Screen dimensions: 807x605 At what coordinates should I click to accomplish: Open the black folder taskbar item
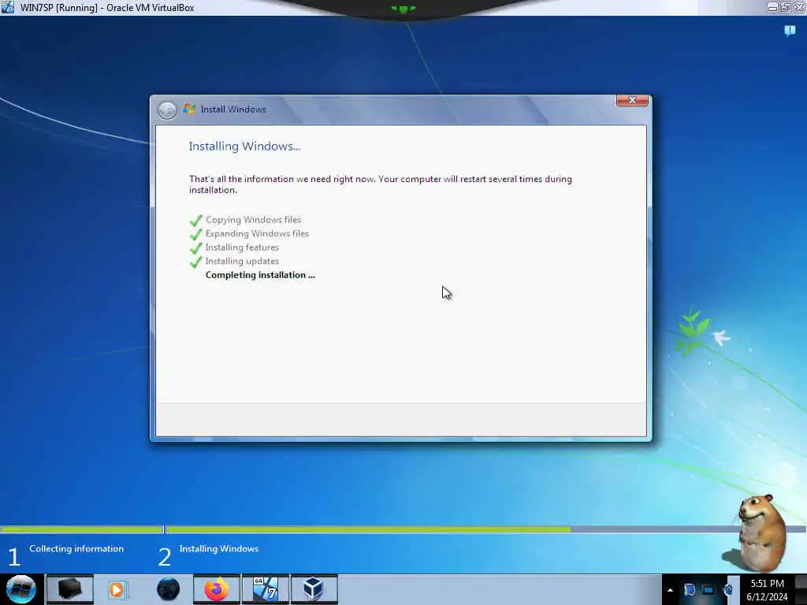click(69, 589)
